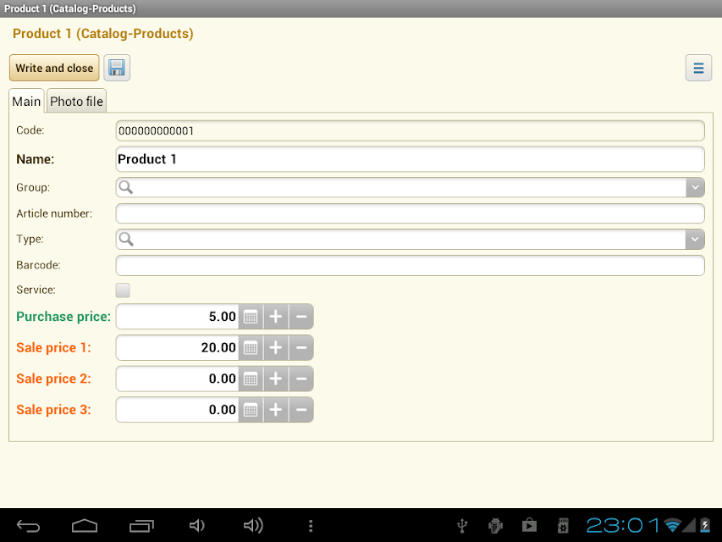Click the Code input field
This screenshot has height=542, width=722.
(410, 131)
